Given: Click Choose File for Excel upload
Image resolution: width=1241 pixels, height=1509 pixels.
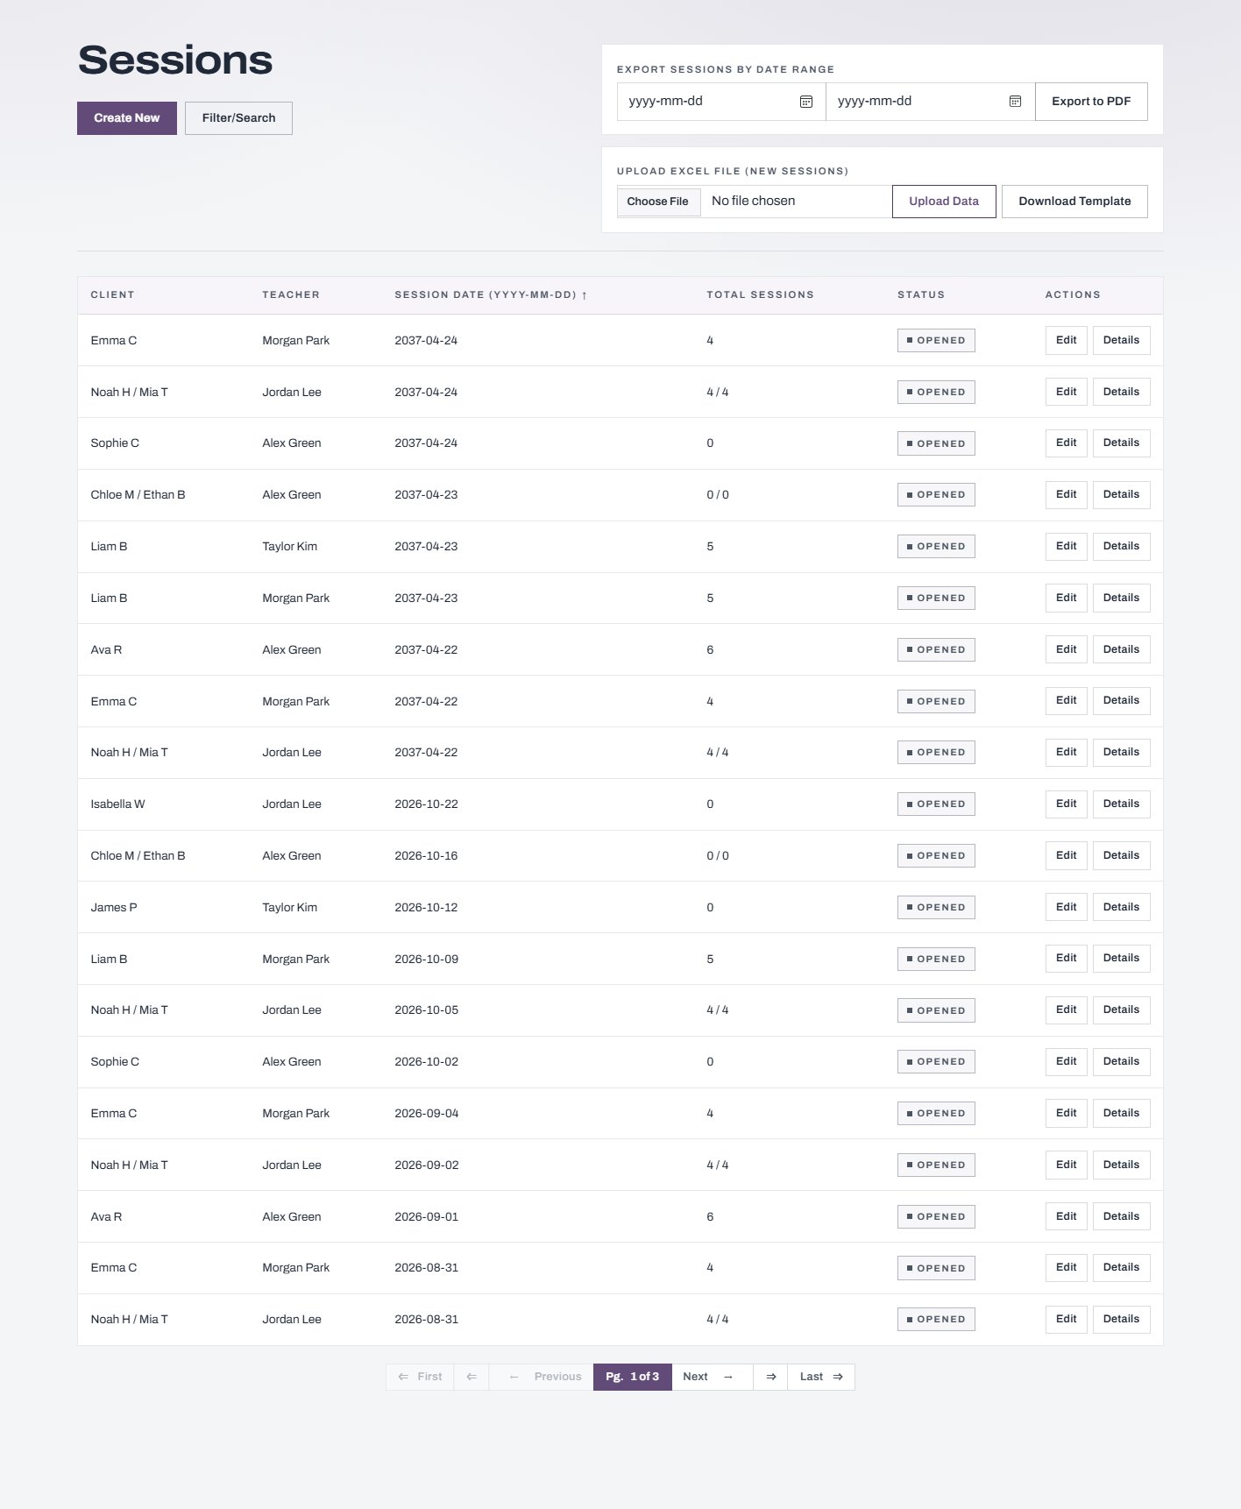Looking at the screenshot, I should [658, 202].
